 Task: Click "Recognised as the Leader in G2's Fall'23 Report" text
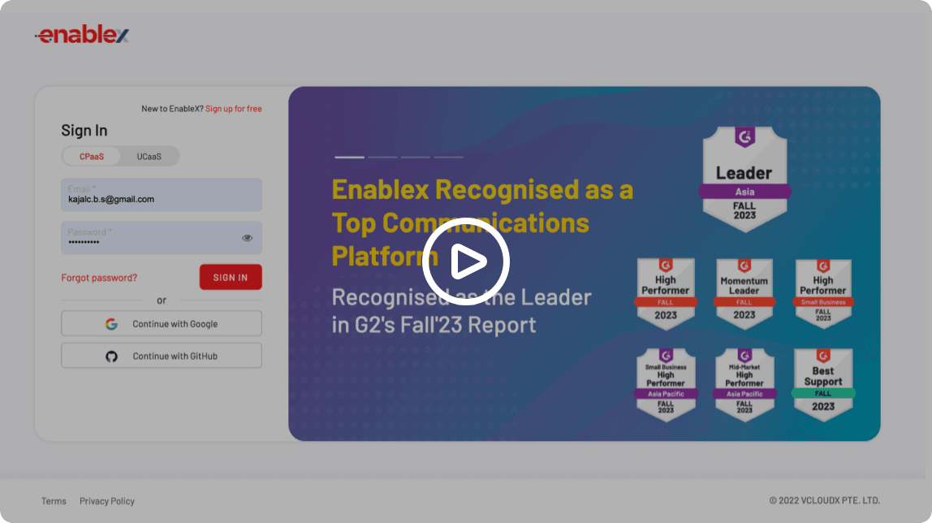(461, 311)
